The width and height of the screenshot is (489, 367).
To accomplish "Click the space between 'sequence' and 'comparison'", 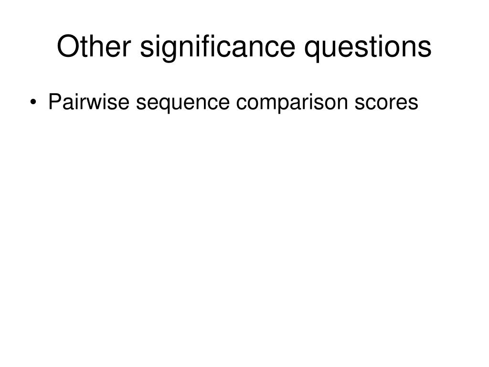I will (x=233, y=103).
